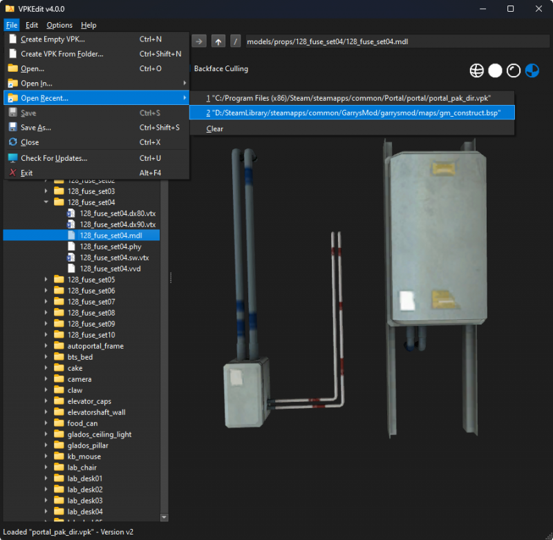
Task: Click the root path slash icon
Action: tap(235, 41)
